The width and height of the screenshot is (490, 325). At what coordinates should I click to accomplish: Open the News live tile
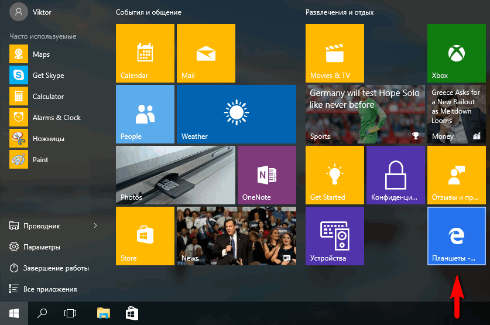tap(237, 236)
